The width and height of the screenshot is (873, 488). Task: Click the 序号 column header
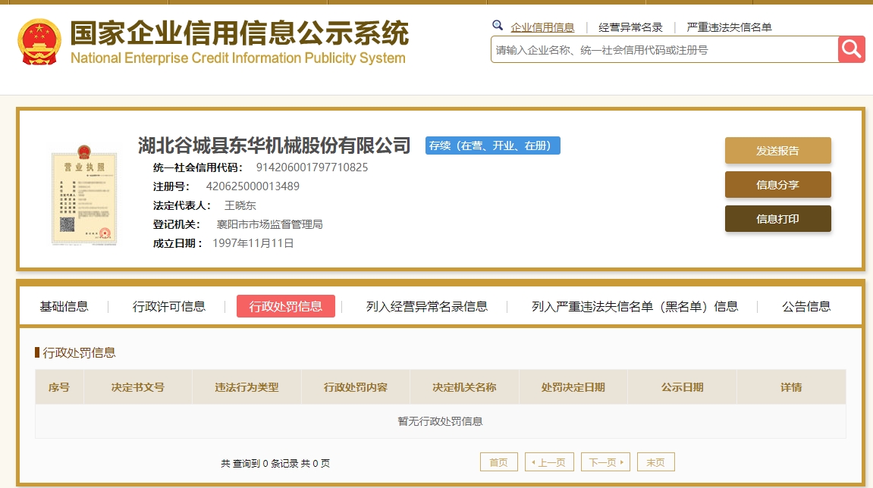click(59, 386)
